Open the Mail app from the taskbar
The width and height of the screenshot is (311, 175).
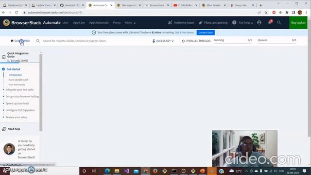tap(136, 171)
